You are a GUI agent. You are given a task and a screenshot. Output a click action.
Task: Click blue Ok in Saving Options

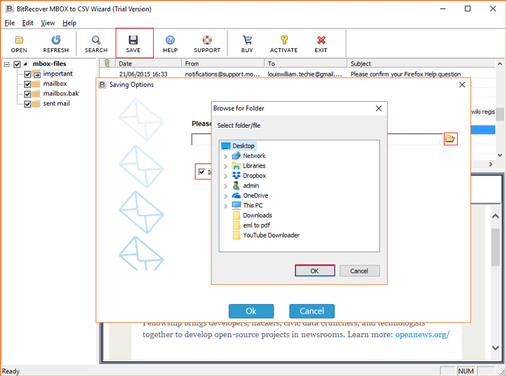click(251, 311)
